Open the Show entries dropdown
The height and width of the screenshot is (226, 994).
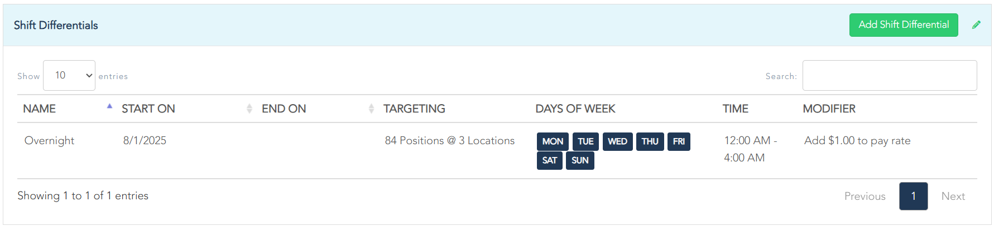tap(69, 75)
